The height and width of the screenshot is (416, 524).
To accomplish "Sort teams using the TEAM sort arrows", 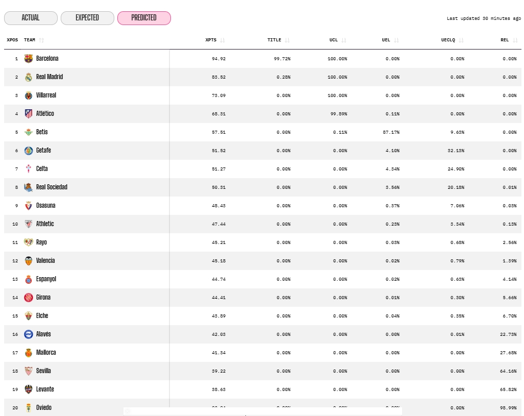I will pyautogui.click(x=41, y=40).
